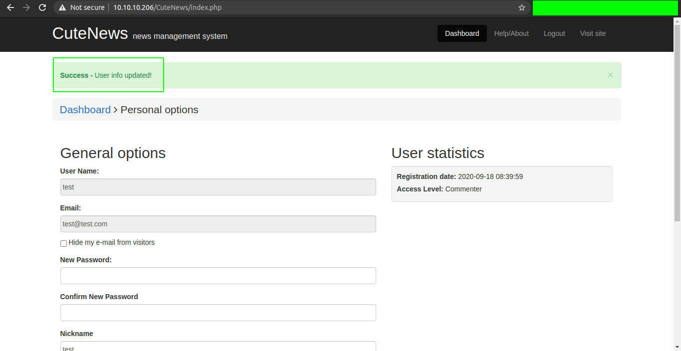Click 'news management system' tagline
The image size is (681, 351).
tap(180, 36)
